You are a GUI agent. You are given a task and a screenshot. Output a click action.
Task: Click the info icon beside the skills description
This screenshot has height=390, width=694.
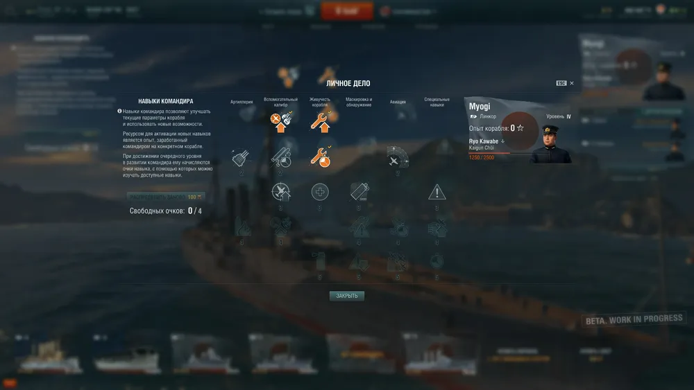click(x=119, y=112)
